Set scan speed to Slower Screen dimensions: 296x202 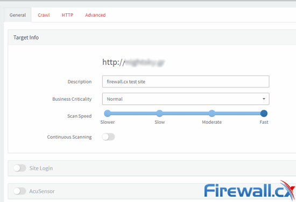click(x=108, y=113)
